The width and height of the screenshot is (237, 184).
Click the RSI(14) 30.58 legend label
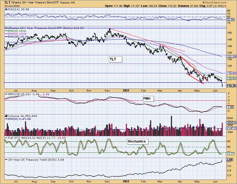pos(18,9)
